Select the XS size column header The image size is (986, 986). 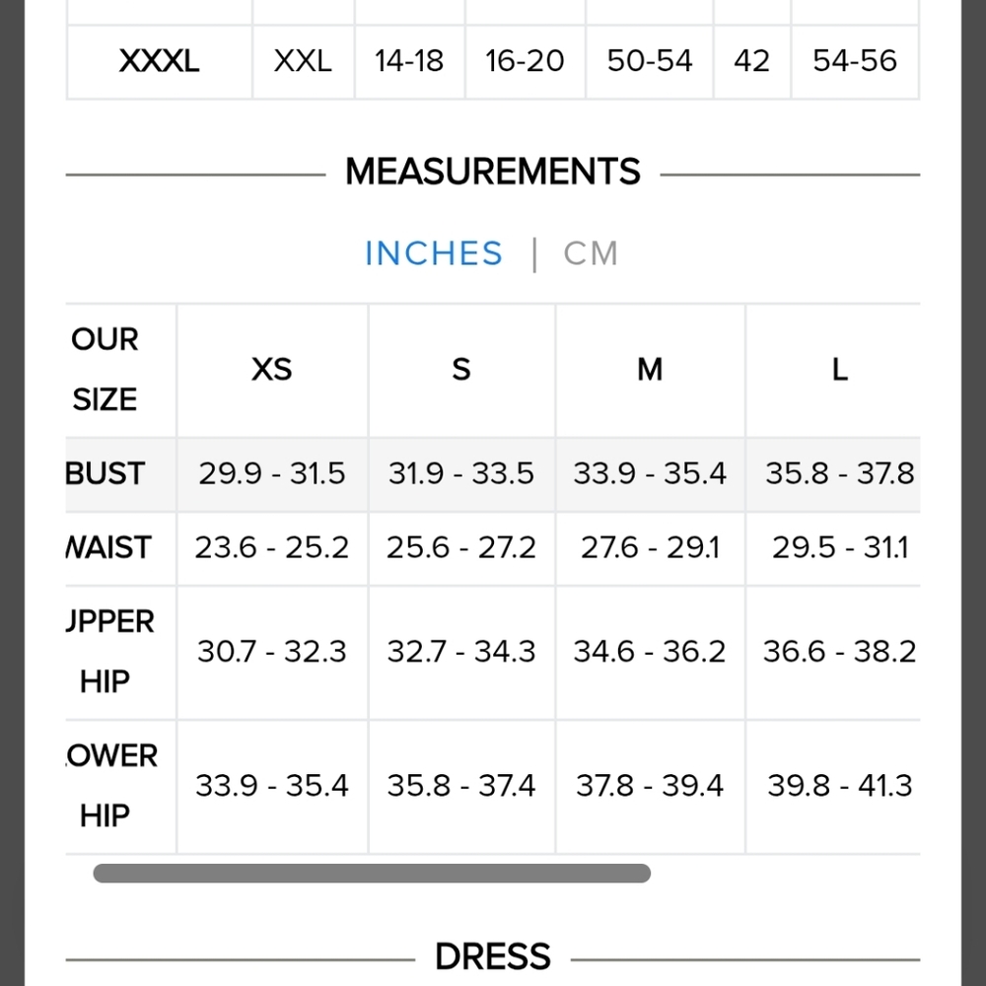click(272, 369)
